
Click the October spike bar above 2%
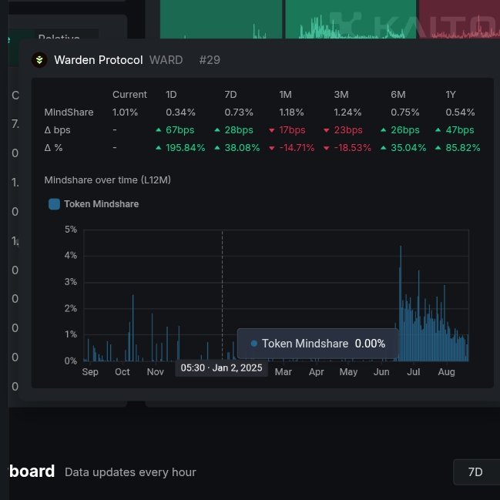click(133, 327)
